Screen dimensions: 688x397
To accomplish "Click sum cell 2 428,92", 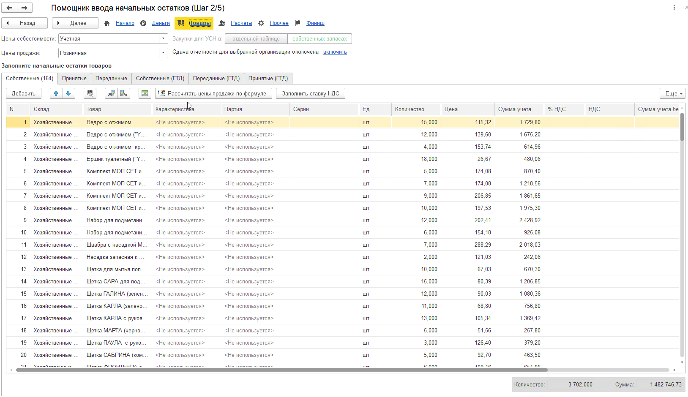I will [x=519, y=220].
